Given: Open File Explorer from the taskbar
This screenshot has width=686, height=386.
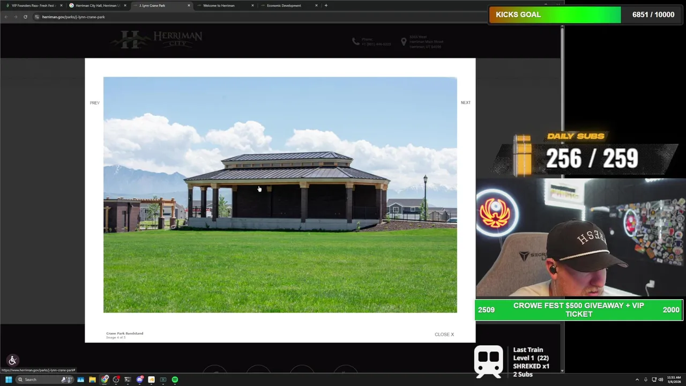Looking at the screenshot, I should 92,380.
